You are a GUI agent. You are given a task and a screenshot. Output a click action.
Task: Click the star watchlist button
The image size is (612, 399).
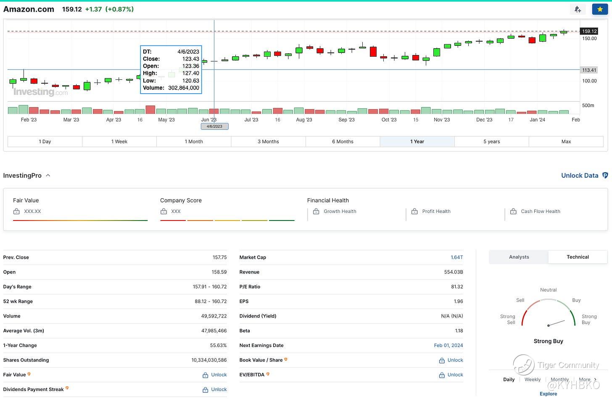pyautogui.click(x=600, y=9)
